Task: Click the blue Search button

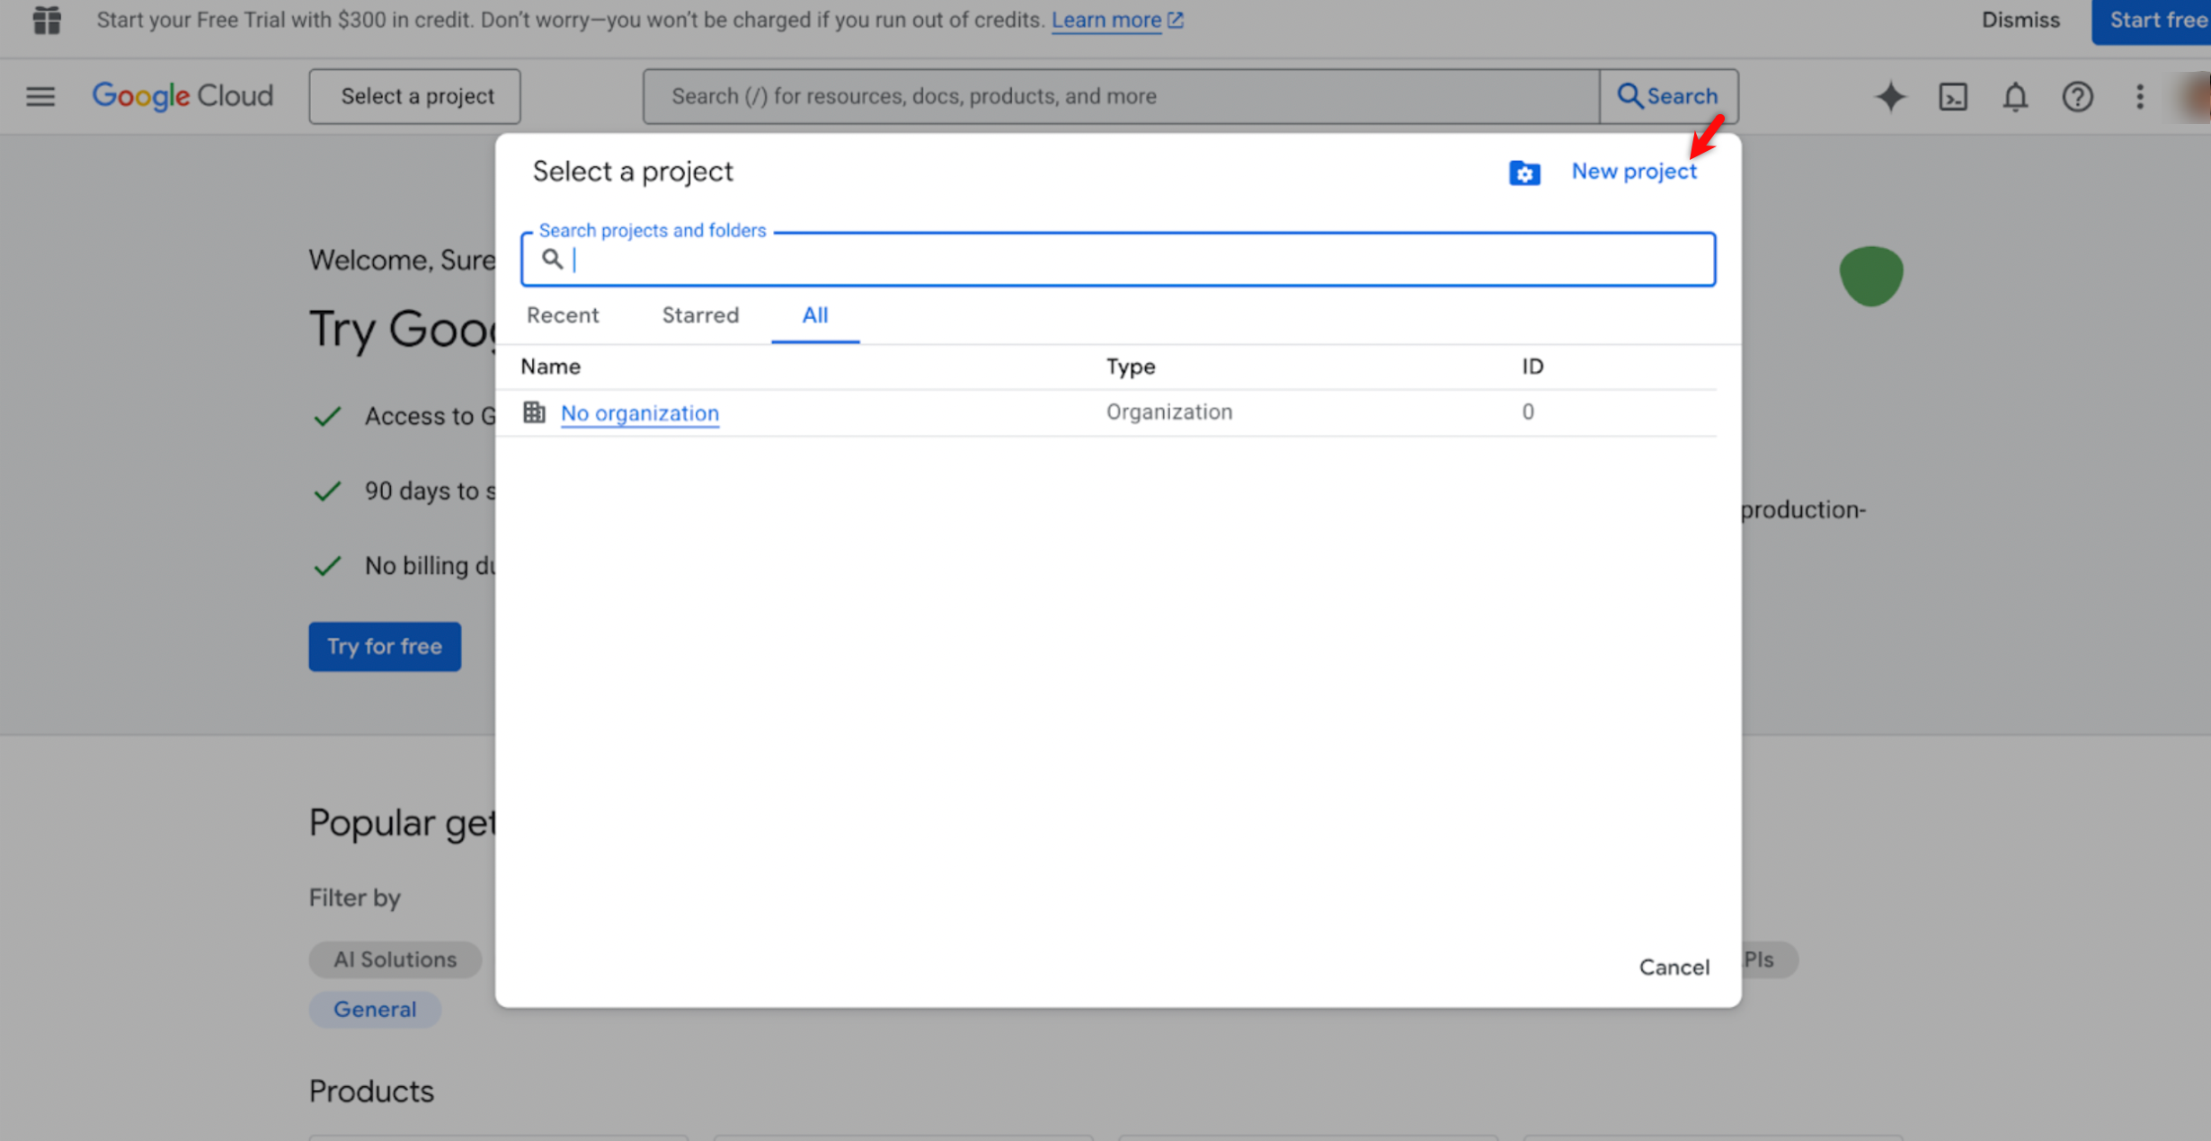Action: (1668, 96)
